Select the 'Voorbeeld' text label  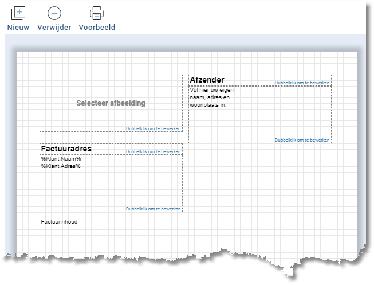(97, 28)
